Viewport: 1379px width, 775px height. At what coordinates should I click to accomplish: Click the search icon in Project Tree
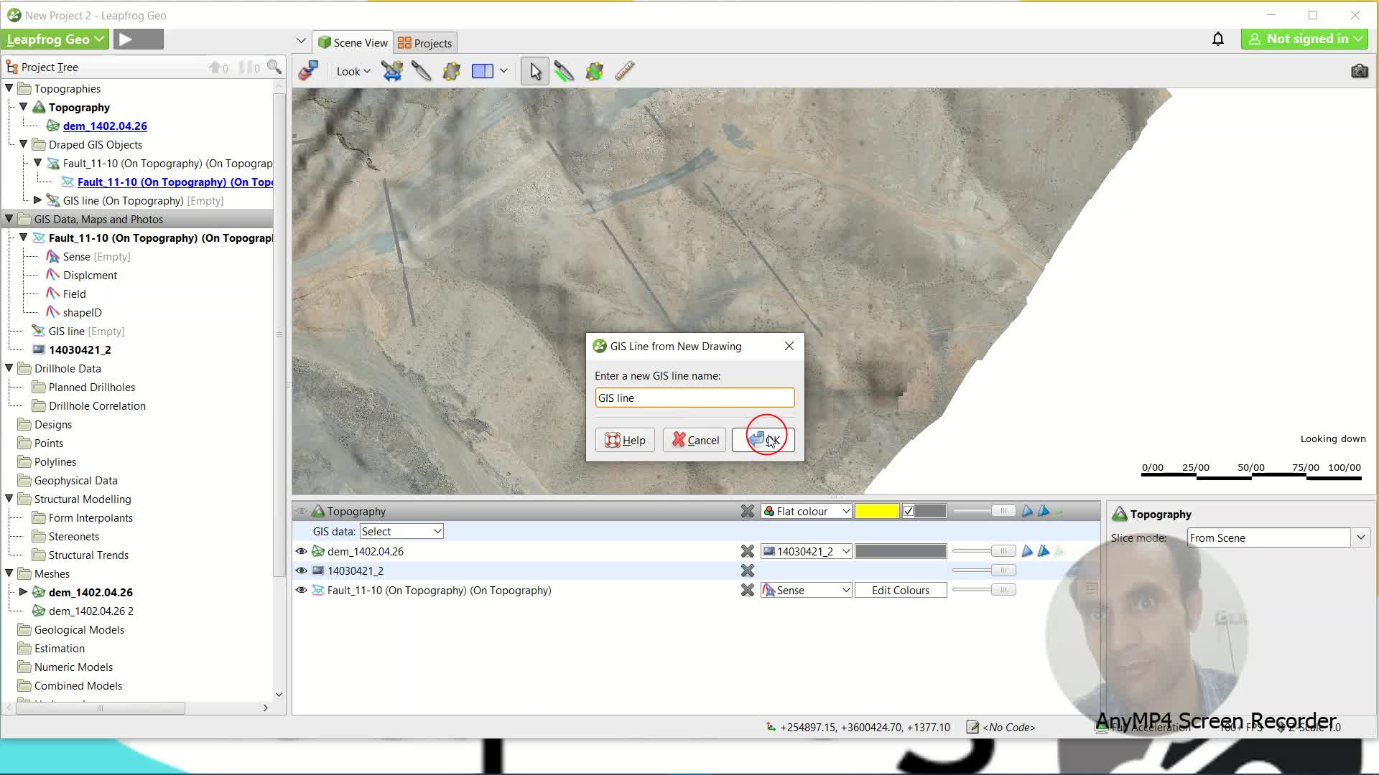274,67
